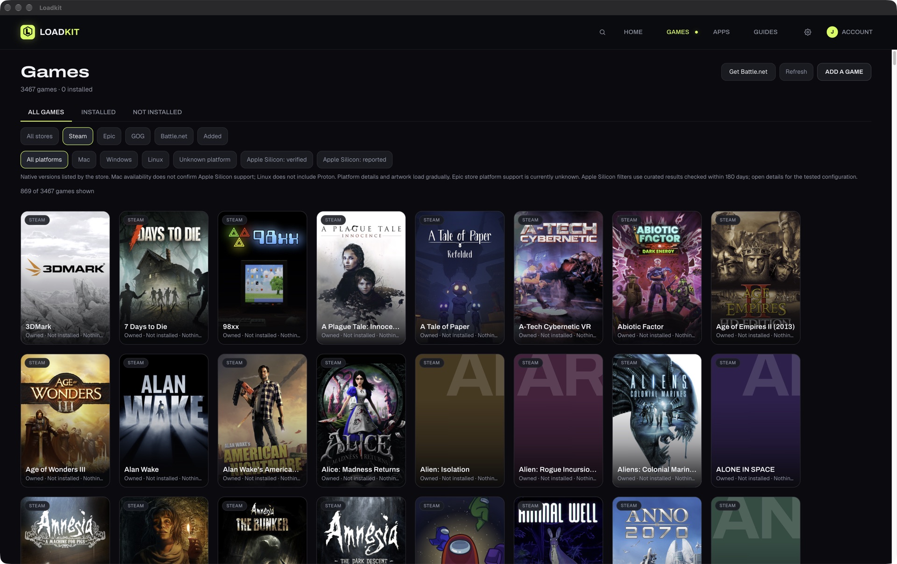Refresh the games list

coord(796,72)
